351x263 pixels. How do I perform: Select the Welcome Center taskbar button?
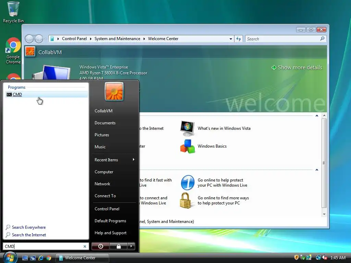[82, 258]
